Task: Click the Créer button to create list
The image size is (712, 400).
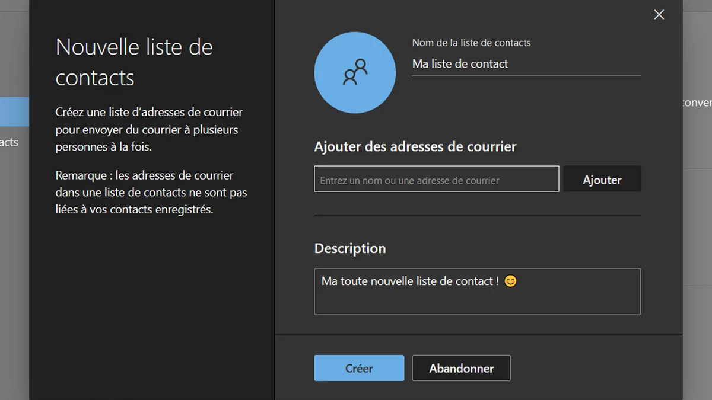Action: 359,368
